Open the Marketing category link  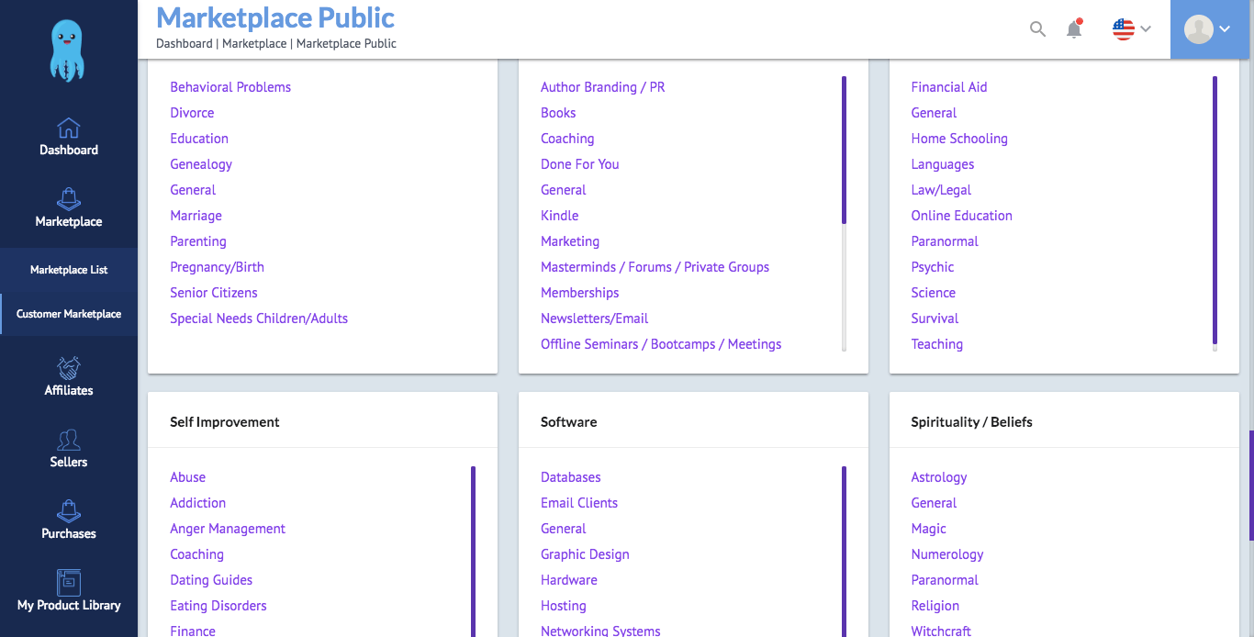[570, 241]
